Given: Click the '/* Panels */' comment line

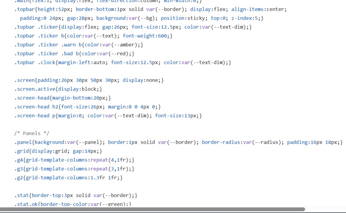Looking at the screenshot, I should pos(32,133).
